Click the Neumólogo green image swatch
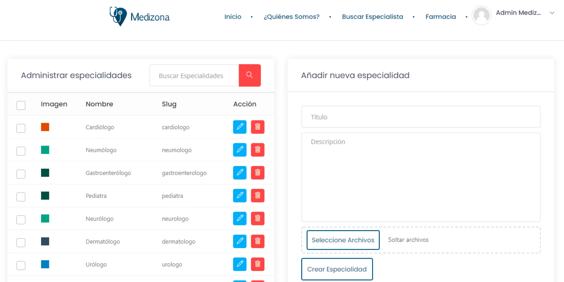Image resolution: width=564 pixels, height=282 pixels. click(x=45, y=150)
